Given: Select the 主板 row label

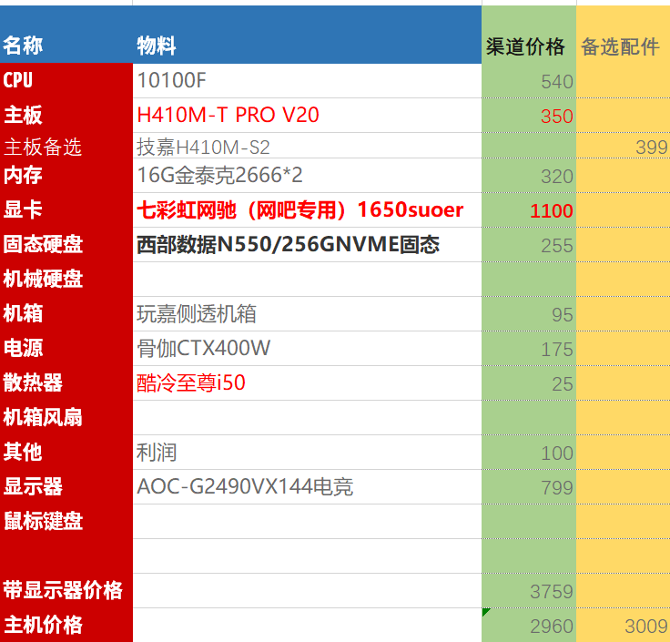Looking at the screenshot, I should [x=66, y=116].
